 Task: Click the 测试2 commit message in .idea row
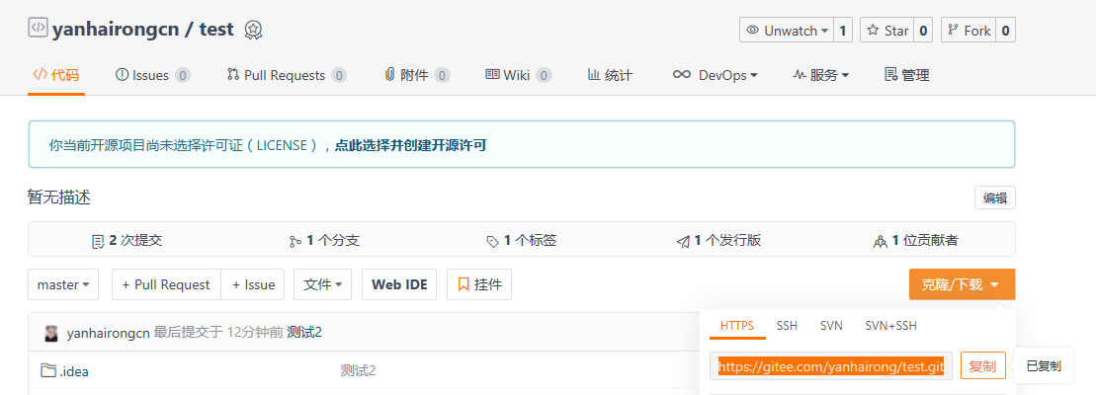pos(358,370)
